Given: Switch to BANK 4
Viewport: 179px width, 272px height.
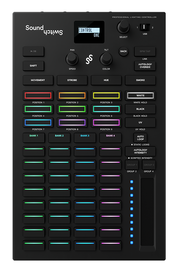Looking at the screenshot, I should click(x=110, y=138).
